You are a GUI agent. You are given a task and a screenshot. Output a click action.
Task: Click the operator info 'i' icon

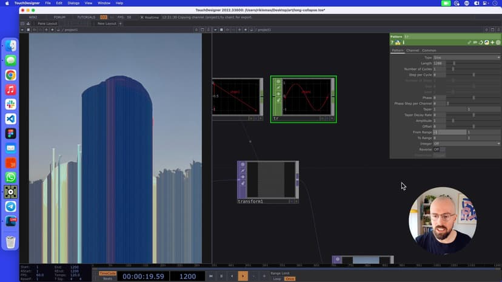[x=403, y=42]
